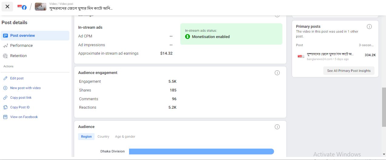Click info icon for Audience engagement
Screen dimensions: 386x160
277,73
